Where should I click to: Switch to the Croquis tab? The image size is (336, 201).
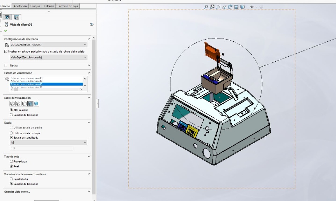point(35,6)
